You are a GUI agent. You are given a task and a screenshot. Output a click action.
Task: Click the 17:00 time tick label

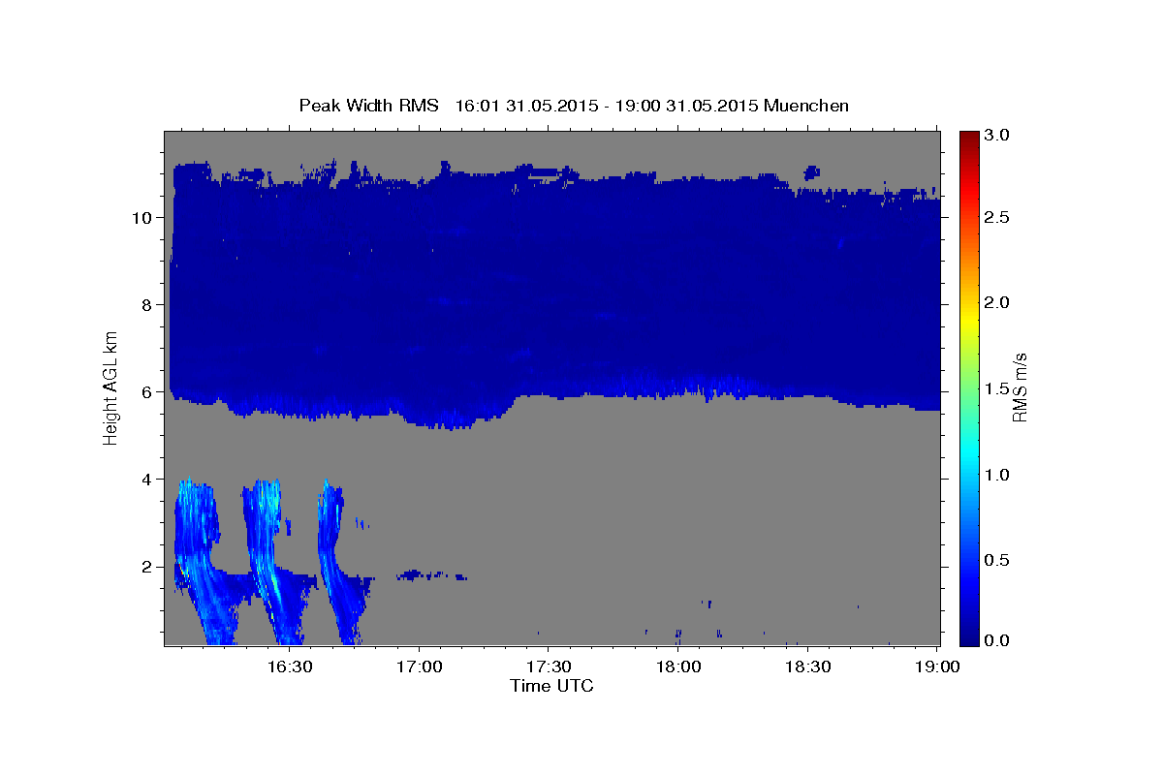420,666
